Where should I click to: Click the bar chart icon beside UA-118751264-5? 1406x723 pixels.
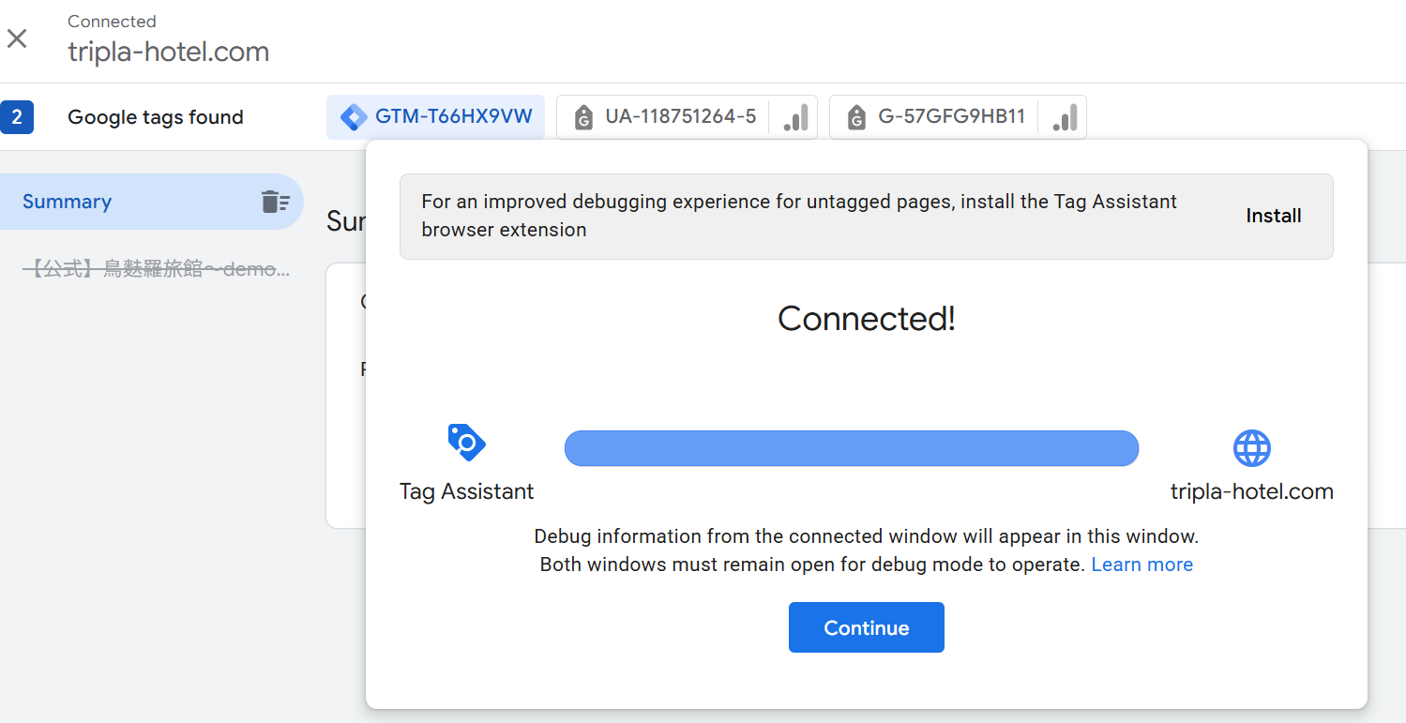click(x=795, y=118)
